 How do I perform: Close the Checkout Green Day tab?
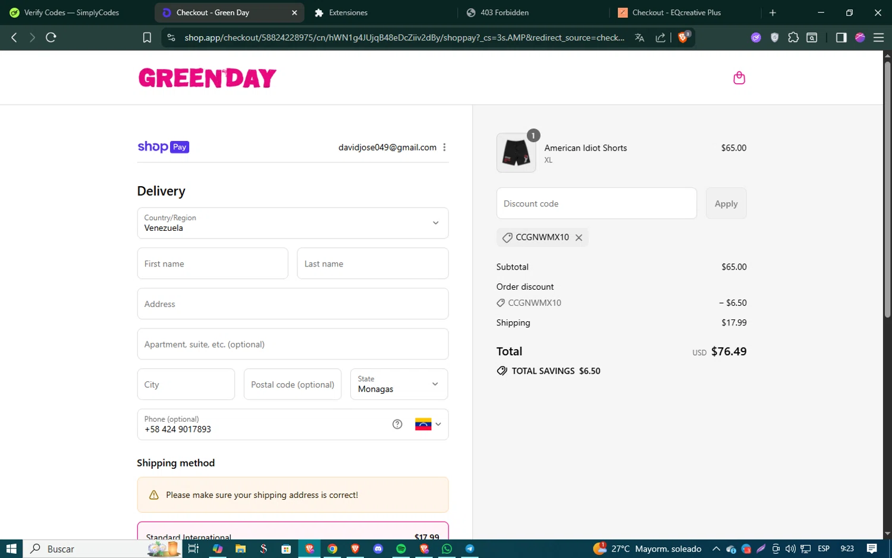click(294, 12)
